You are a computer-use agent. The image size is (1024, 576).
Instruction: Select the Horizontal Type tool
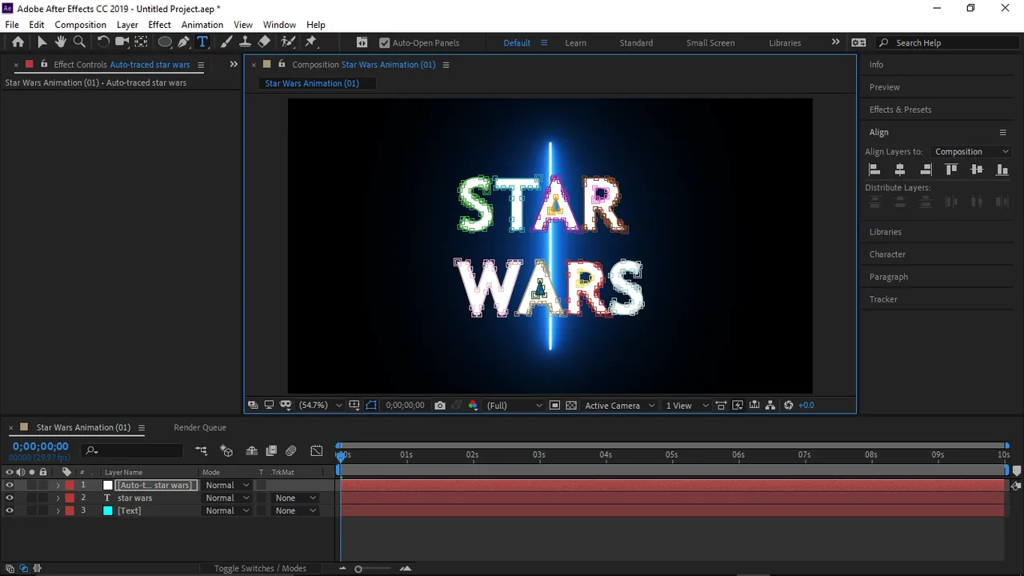tap(202, 42)
